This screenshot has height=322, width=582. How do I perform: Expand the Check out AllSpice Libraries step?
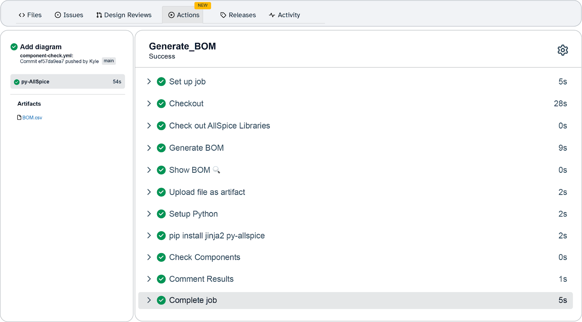pos(149,126)
